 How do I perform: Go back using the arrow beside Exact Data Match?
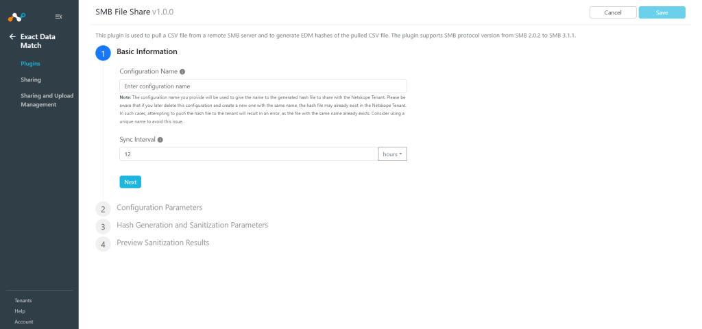tap(12, 37)
